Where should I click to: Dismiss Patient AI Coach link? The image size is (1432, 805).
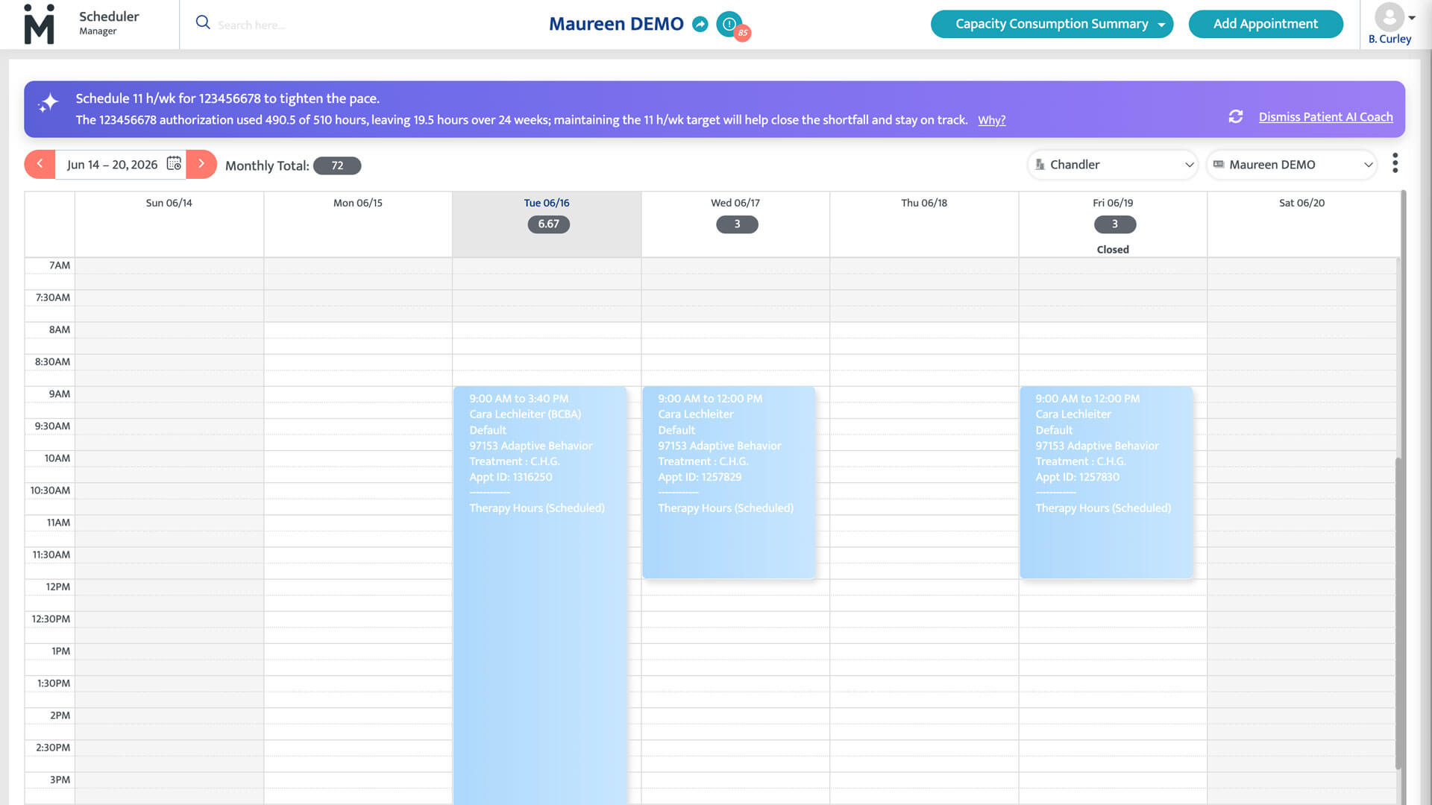click(x=1325, y=117)
